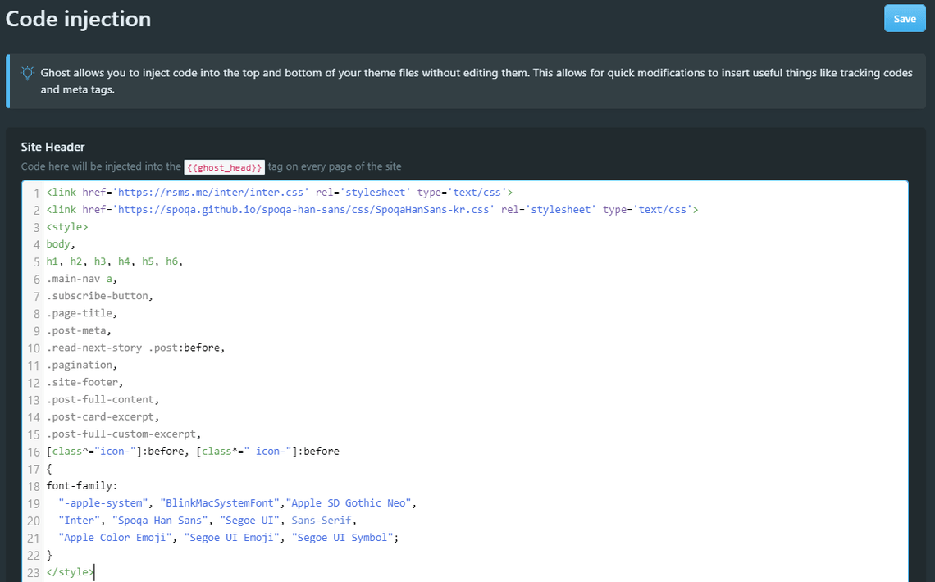Place cursor on the inter.css link line
935x582 pixels.
(x=279, y=193)
